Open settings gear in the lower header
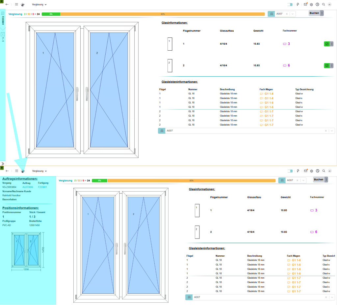Image resolution: width=337 pixels, height=305 pixels. coord(311,171)
